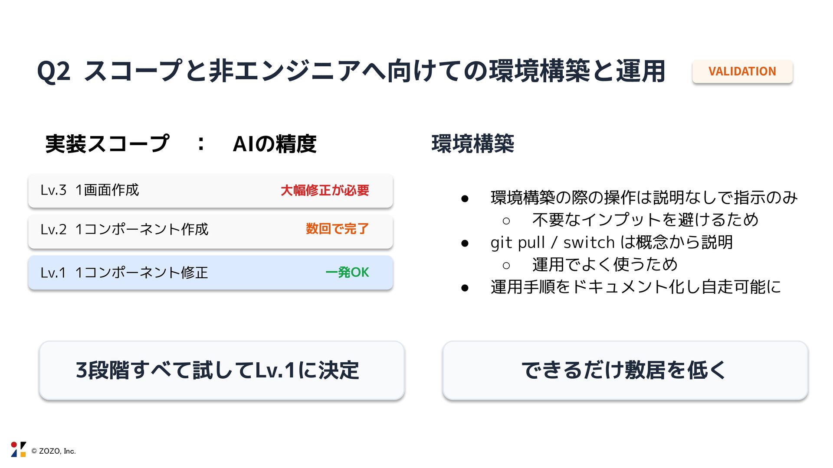Click the slide title starting with Q2
833x468 pixels.
coord(351,71)
